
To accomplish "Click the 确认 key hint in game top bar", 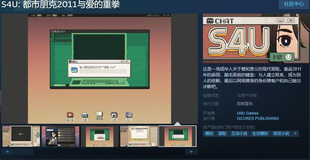I will tap(67, 15).
